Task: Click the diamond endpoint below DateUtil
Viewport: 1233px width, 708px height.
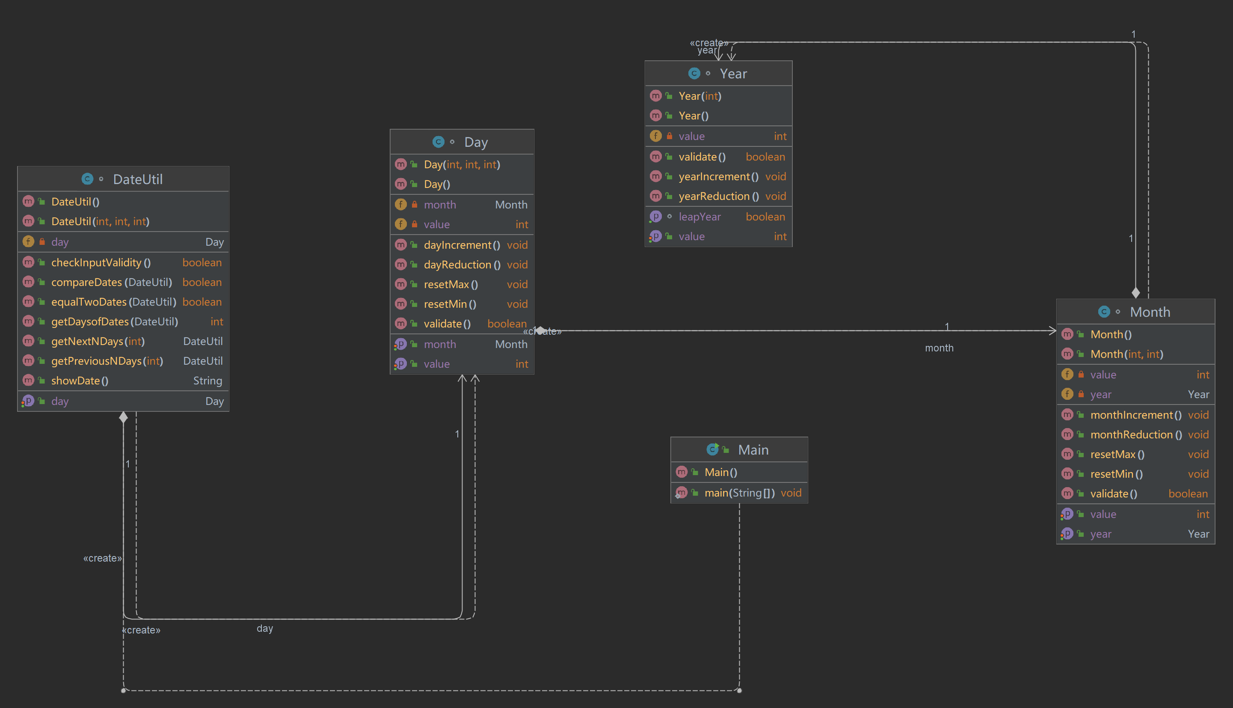Action: 124,417
